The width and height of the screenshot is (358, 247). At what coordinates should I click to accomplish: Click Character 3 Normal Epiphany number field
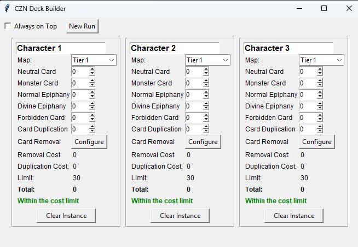coord(308,94)
